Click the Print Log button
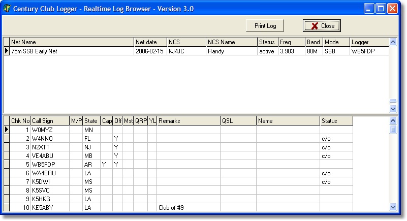 pyautogui.click(x=265, y=26)
